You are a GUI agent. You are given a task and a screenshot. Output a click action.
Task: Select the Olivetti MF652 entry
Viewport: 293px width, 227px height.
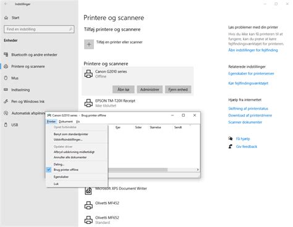tap(138, 220)
